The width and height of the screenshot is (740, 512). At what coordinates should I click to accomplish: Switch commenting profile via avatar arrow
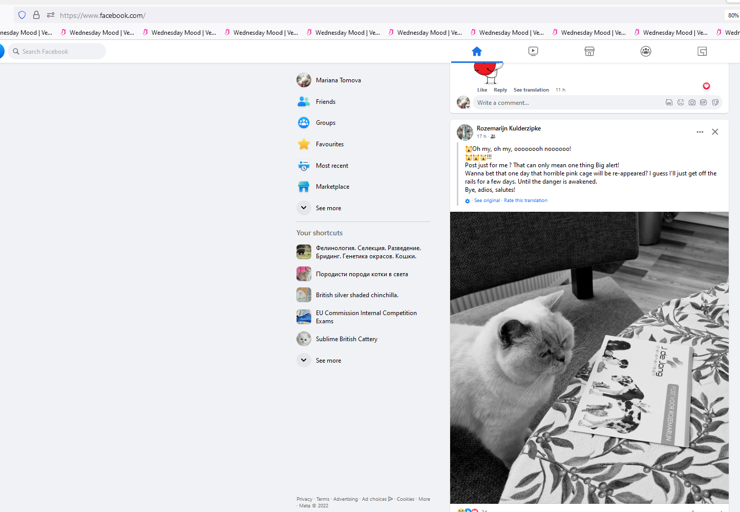468,106
